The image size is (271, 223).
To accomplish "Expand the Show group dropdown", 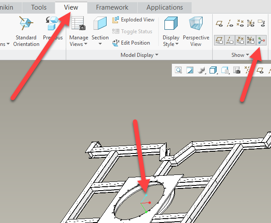I will click(240, 55).
